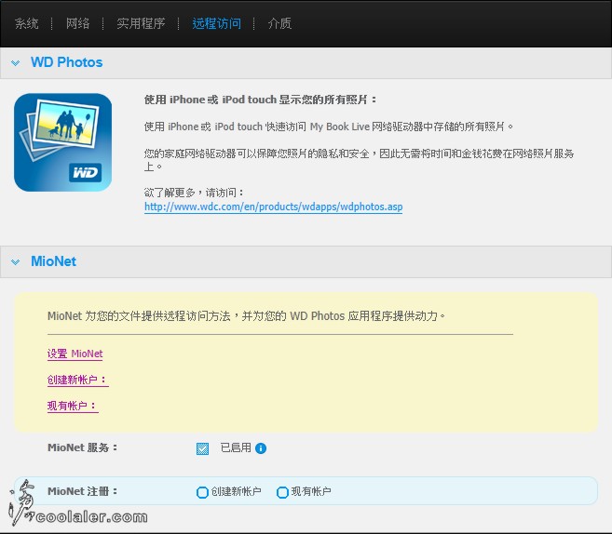Click the MioNet 服务 label
This screenshot has height=534, width=612.
coord(82,447)
